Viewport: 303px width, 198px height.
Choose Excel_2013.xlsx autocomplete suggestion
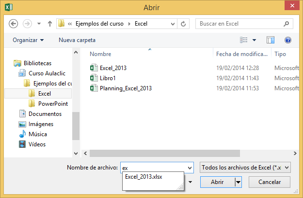(144, 177)
